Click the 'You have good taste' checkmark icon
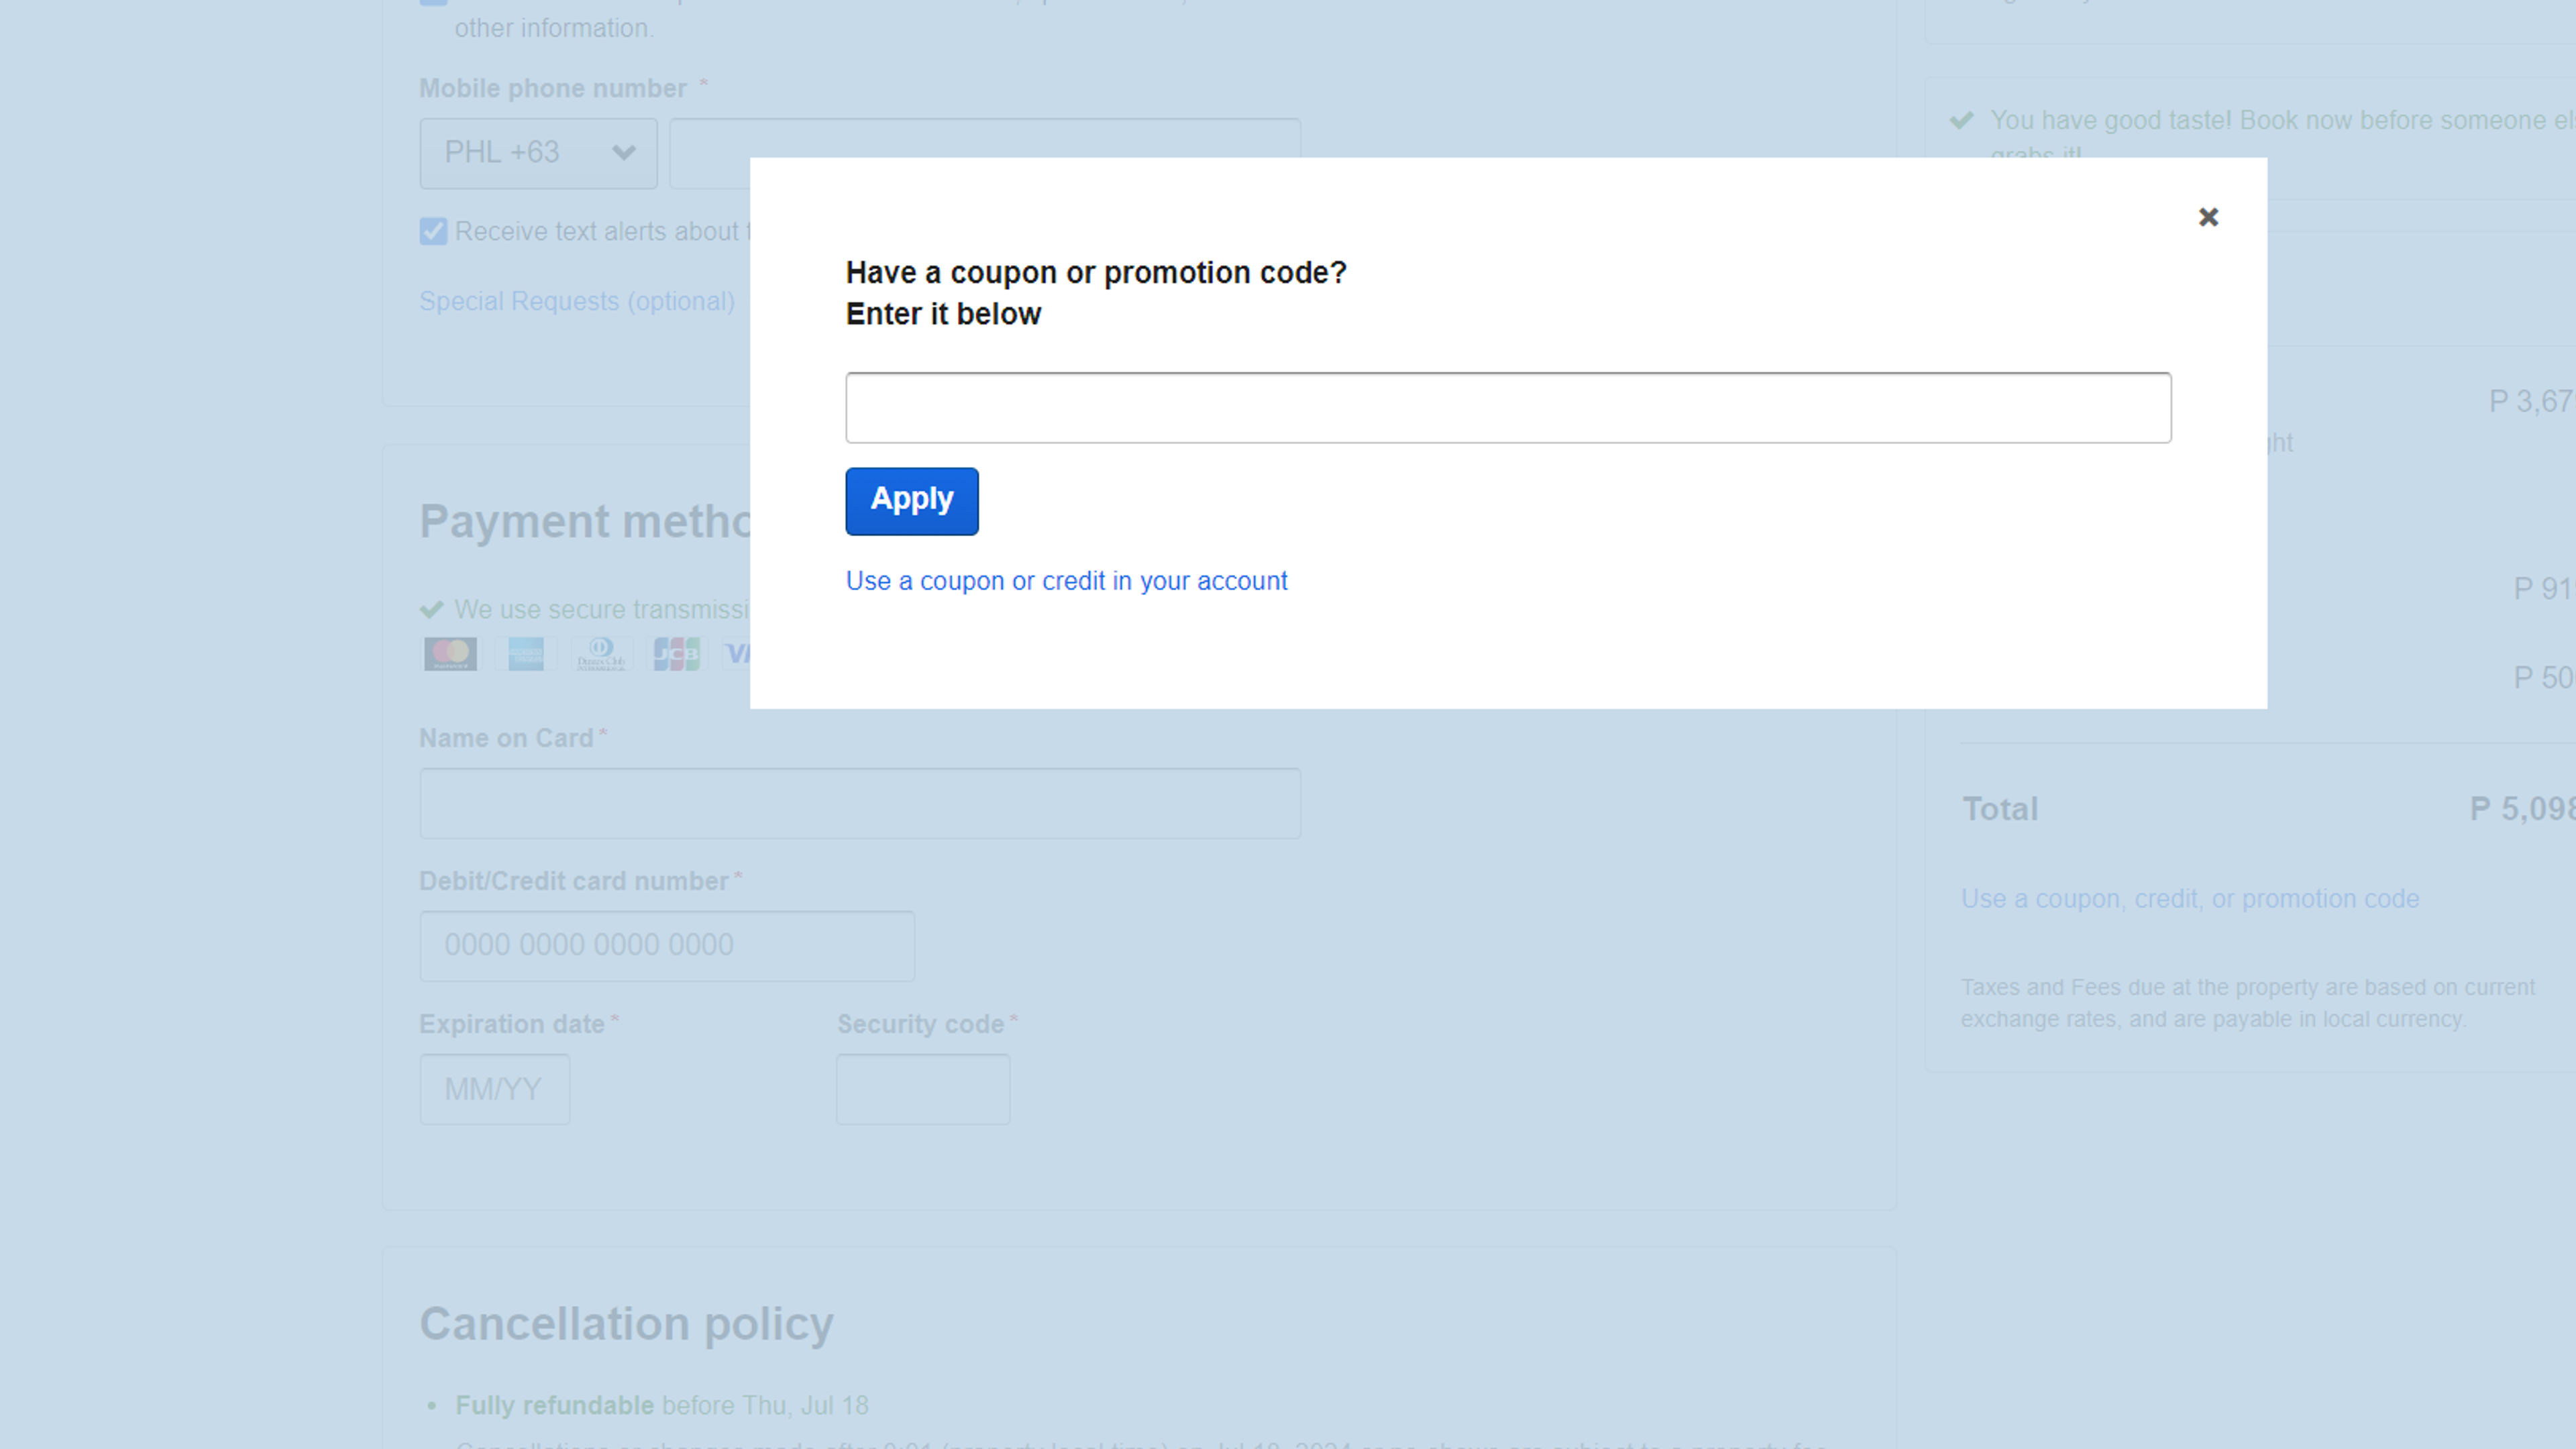The width and height of the screenshot is (2576, 1449). (1961, 120)
